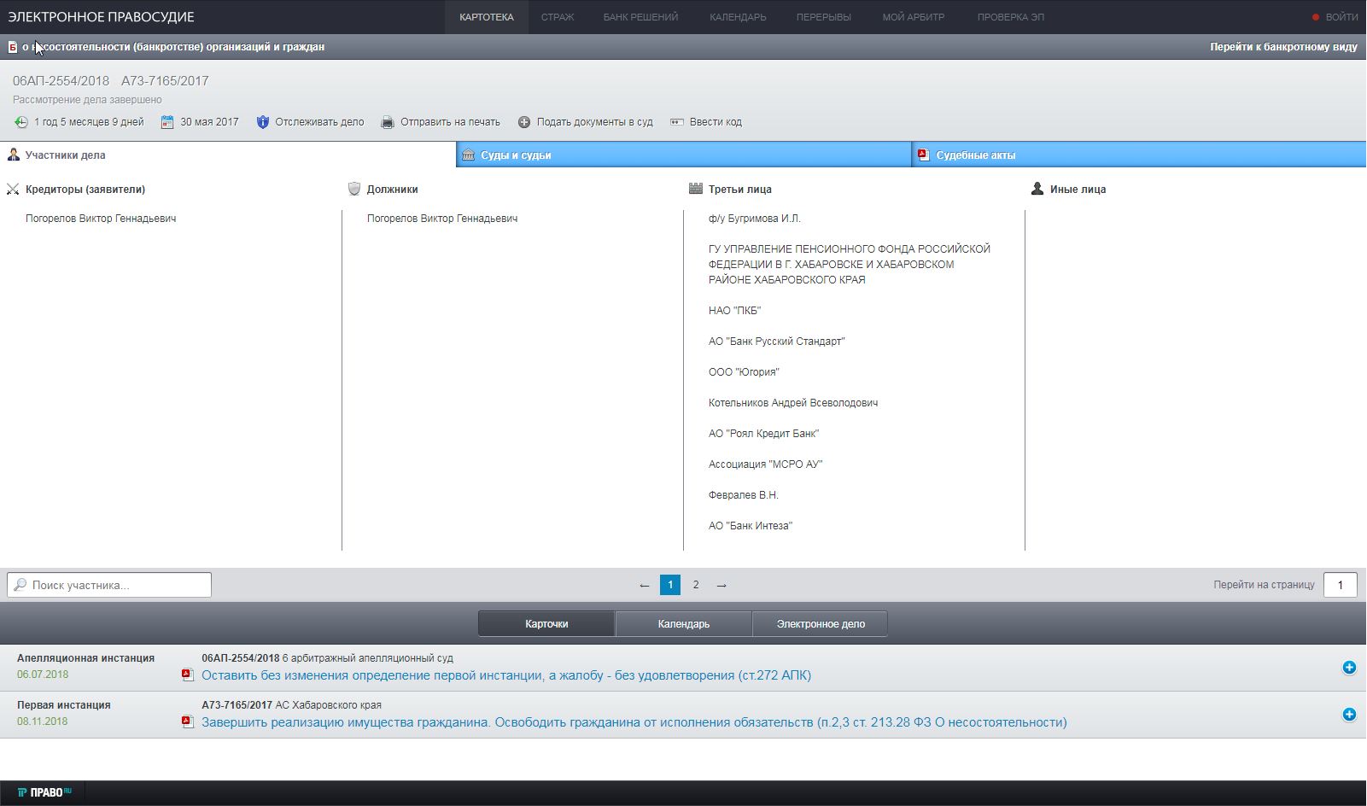
Task: Open PDF icon of the first instance ruling
Action: pos(188,722)
